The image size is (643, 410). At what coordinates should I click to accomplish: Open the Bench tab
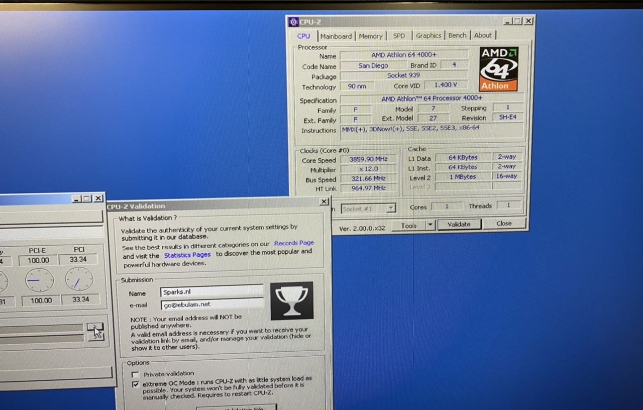pyautogui.click(x=457, y=35)
